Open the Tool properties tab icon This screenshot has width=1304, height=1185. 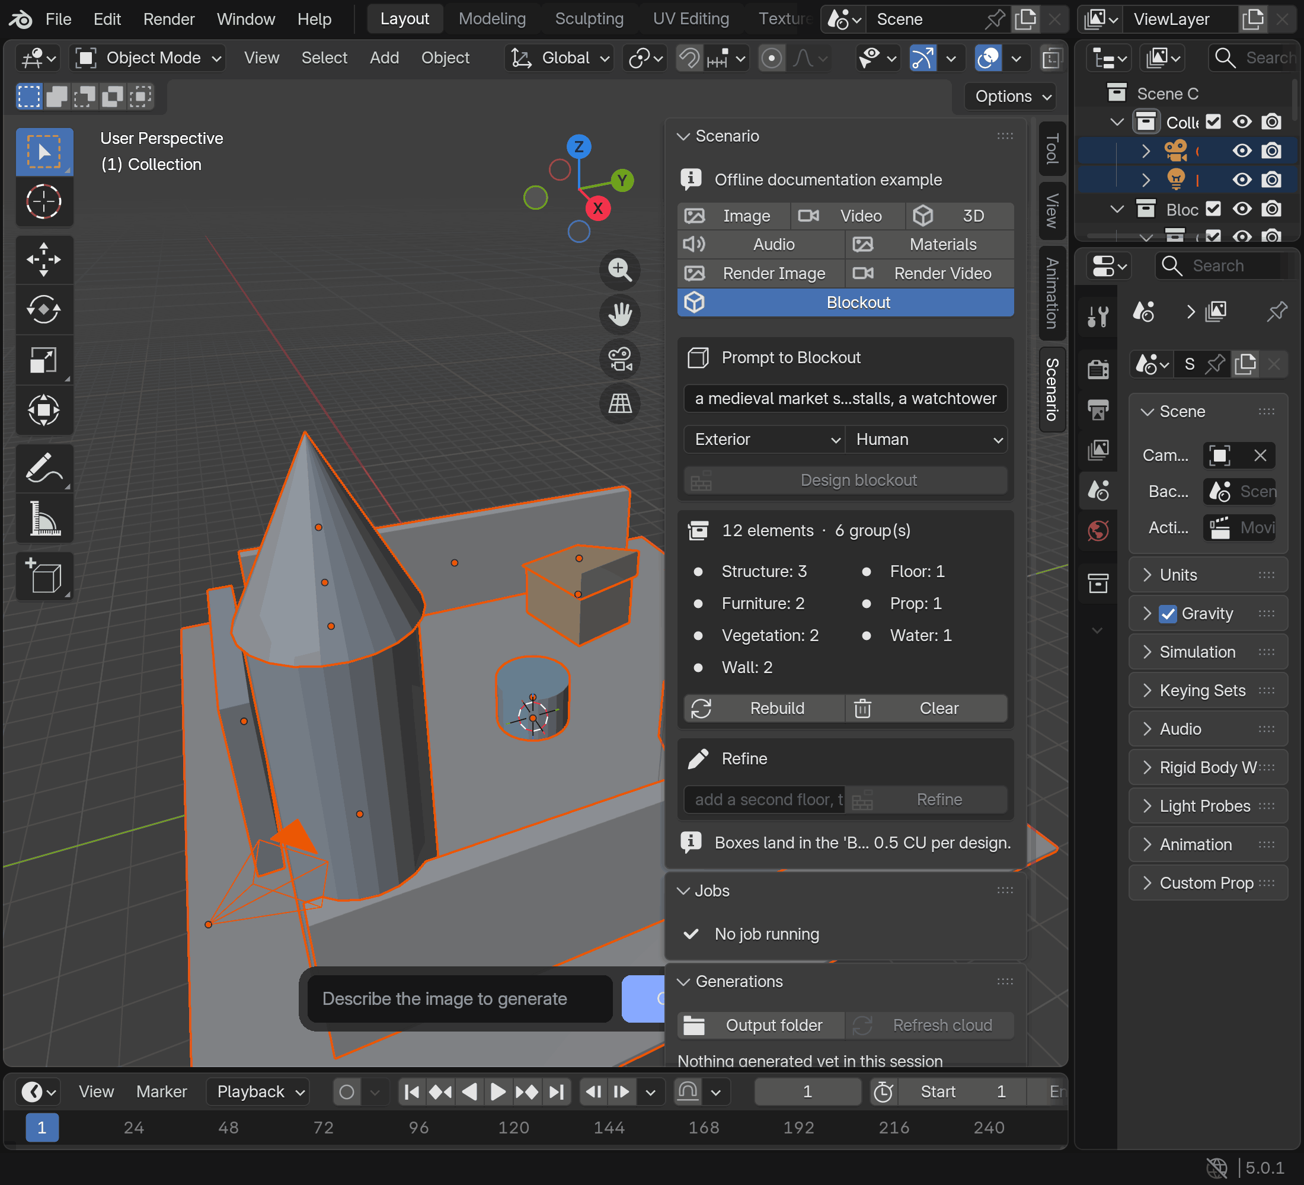pyautogui.click(x=1098, y=317)
